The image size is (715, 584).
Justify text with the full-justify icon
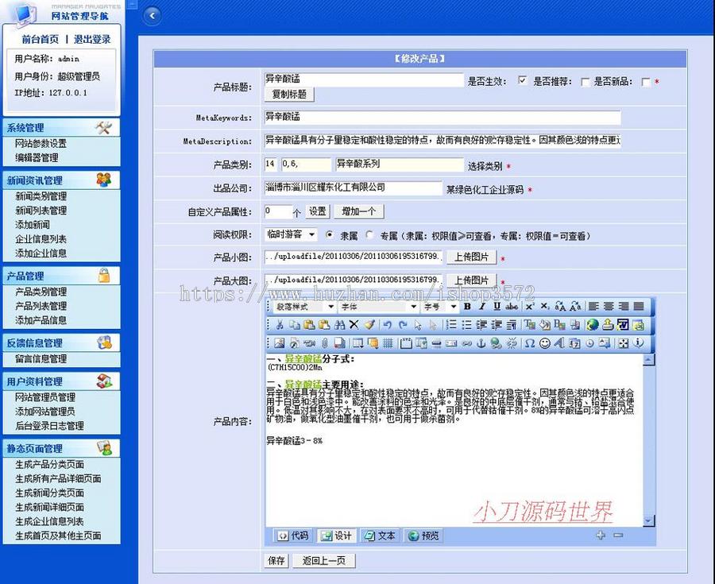pos(639,307)
